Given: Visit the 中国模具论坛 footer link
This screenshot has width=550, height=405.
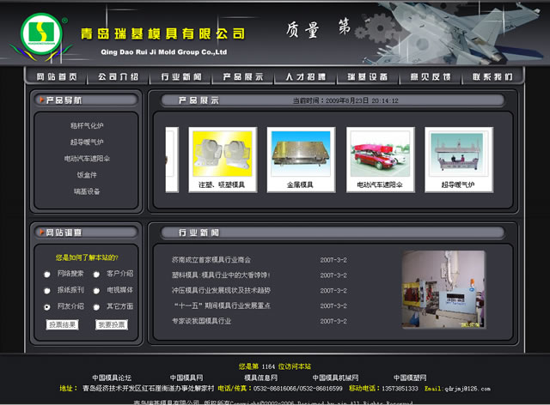Looking at the screenshot, I should click(x=112, y=378).
